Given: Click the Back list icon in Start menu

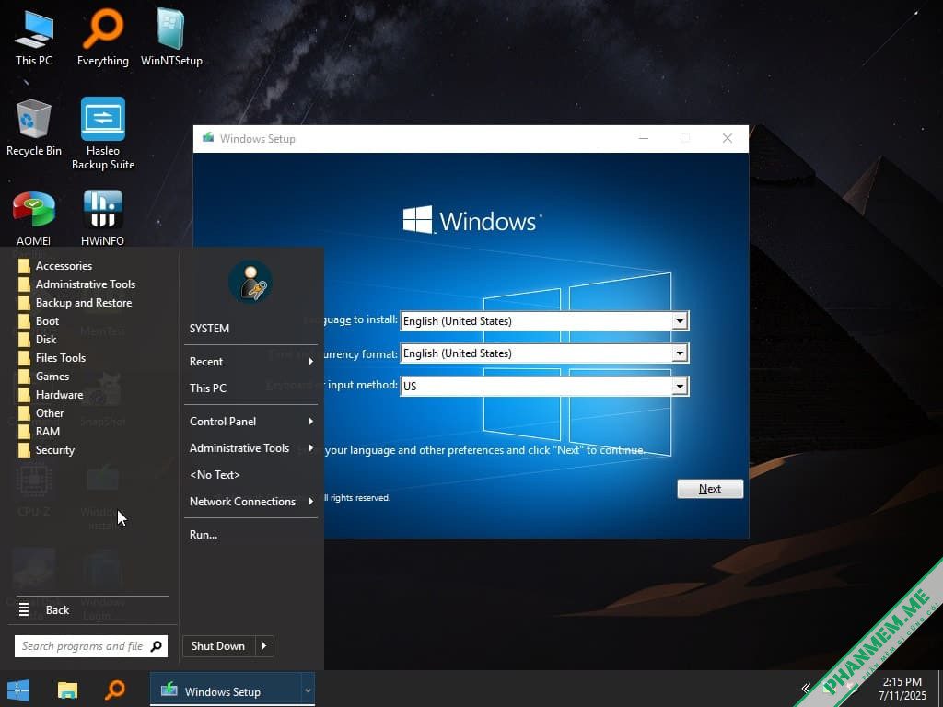Looking at the screenshot, I should pos(22,609).
